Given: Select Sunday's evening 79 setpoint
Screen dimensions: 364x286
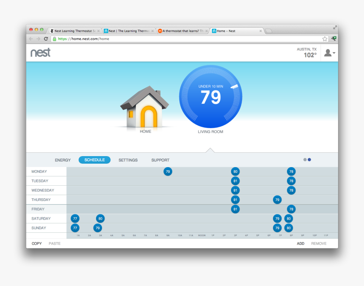Looking at the screenshot, I should [277, 228].
